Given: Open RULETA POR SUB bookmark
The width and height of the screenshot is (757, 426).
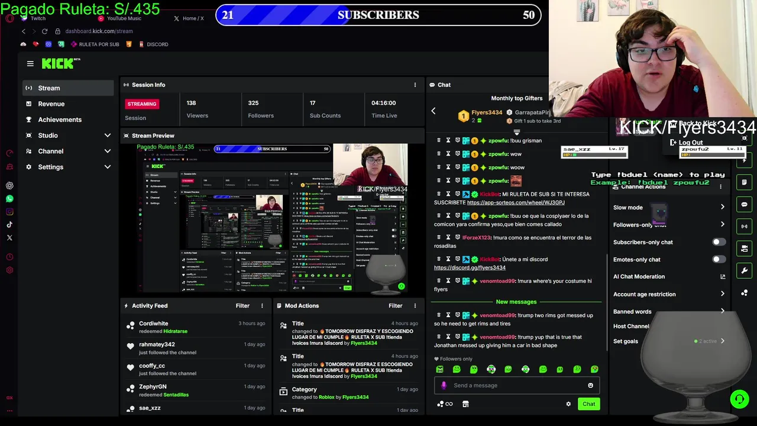Looking at the screenshot, I should pyautogui.click(x=94, y=44).
